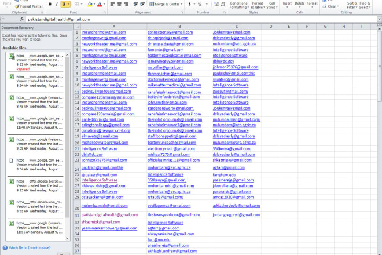Open the Delete cells menu
Image resolution: width=382 pixels, height=255 pixels.
[300, 5]
